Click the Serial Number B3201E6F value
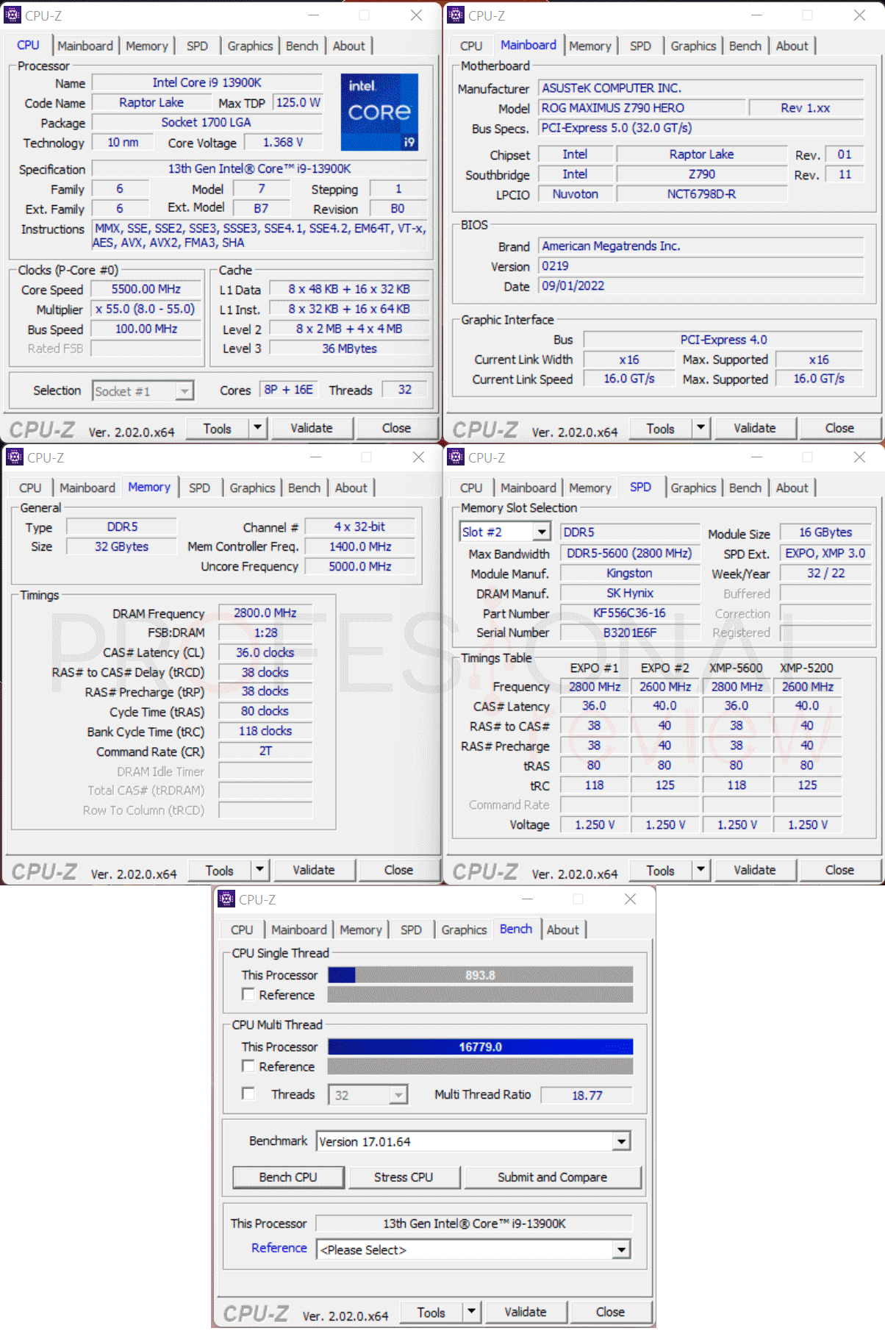Screen dimensions: 885x1331 coord(629,632)
